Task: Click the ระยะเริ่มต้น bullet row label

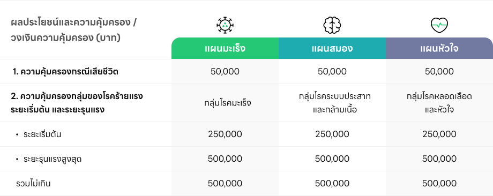Action: point(42,134)
